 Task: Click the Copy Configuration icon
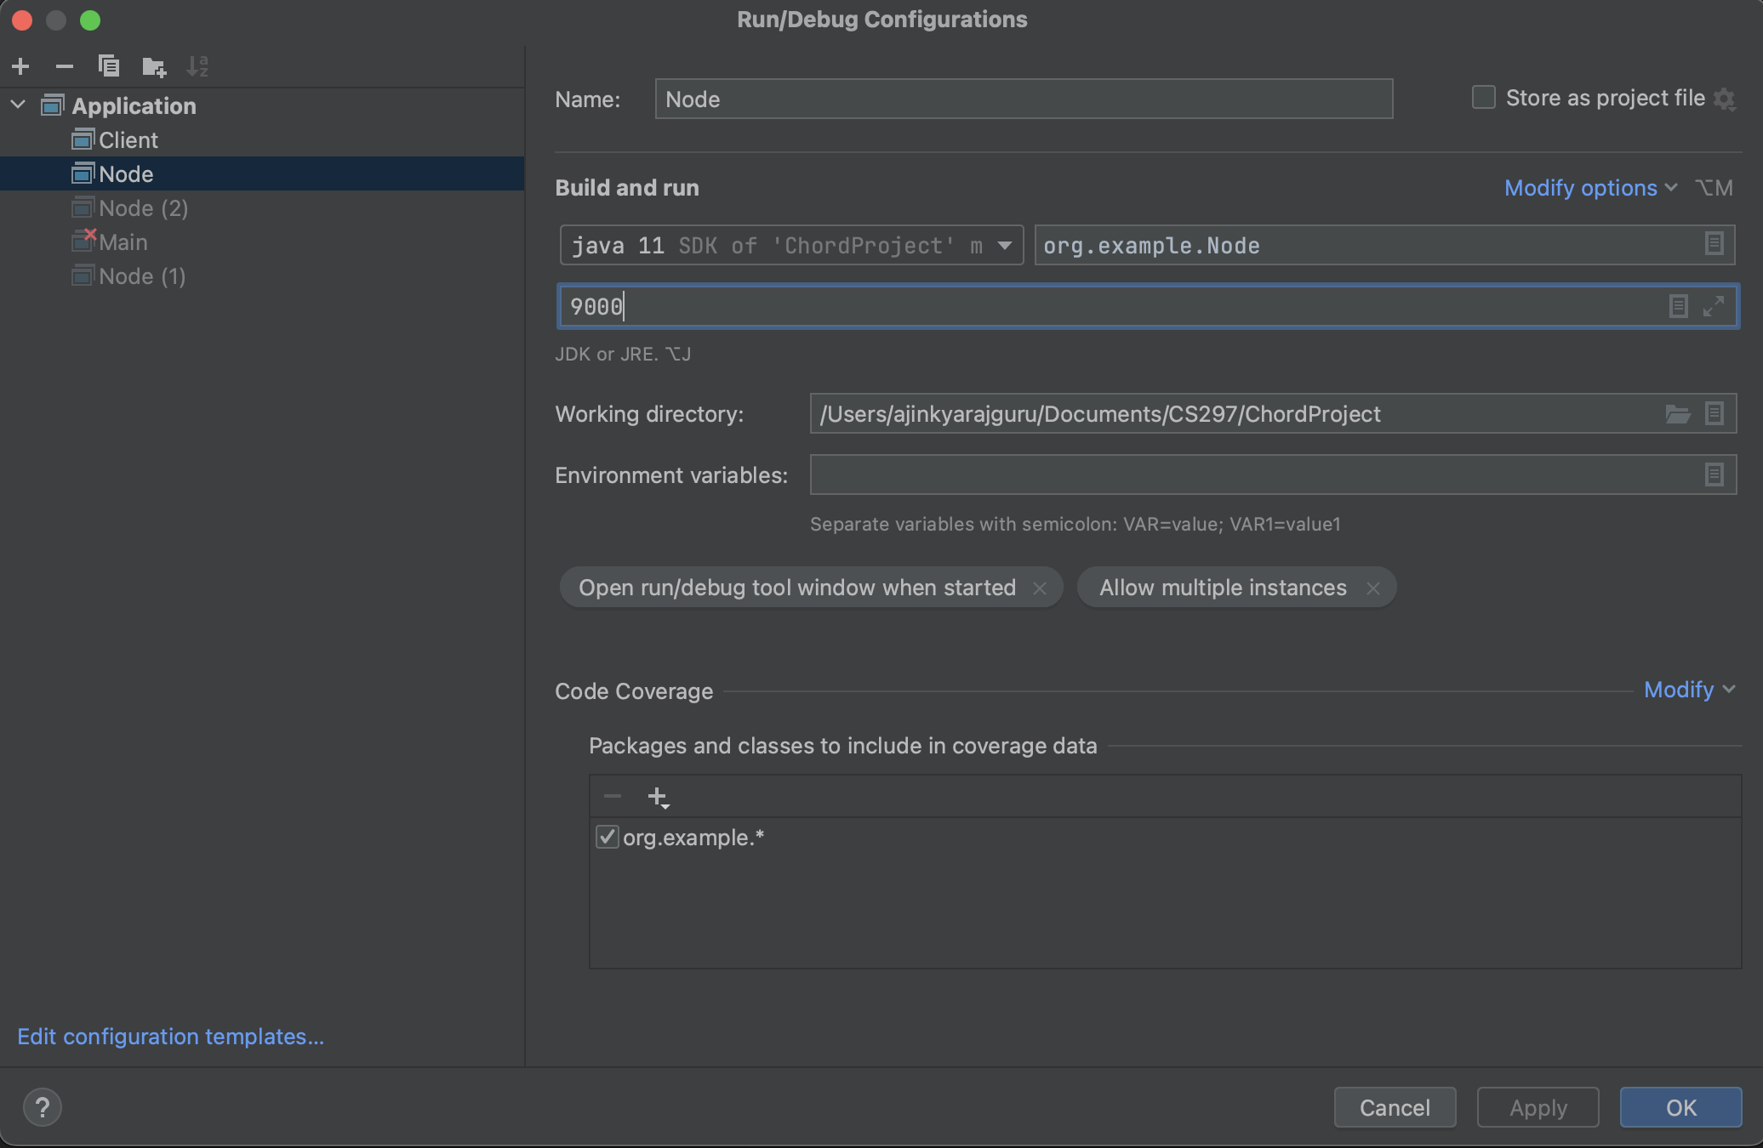click(x=109, y=66)
